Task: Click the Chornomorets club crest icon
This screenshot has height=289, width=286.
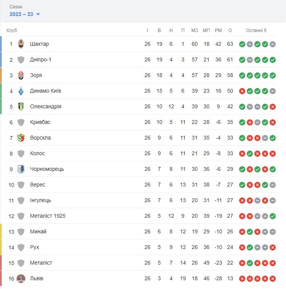Action: 21,169
